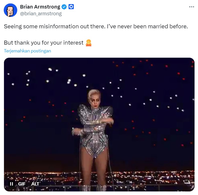Viewport: 198px width, 195px height.
Task: Click the Coinbase affiliation badge icon
Action: (71, 7)
